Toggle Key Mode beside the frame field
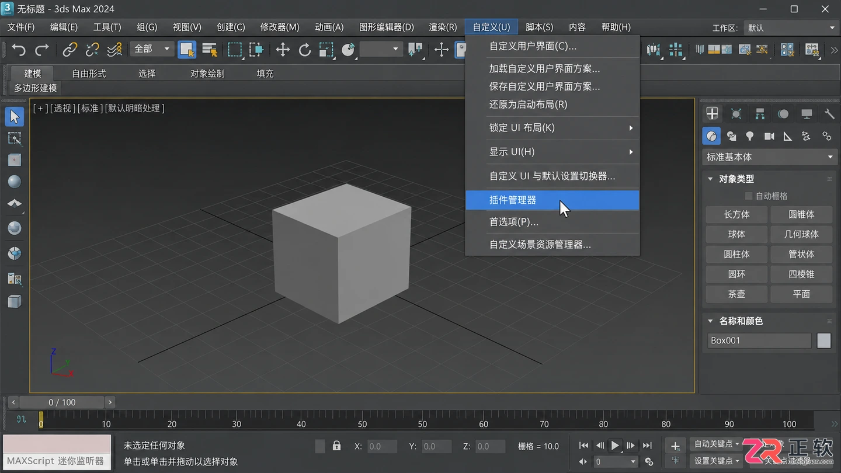 click(583, 462)
